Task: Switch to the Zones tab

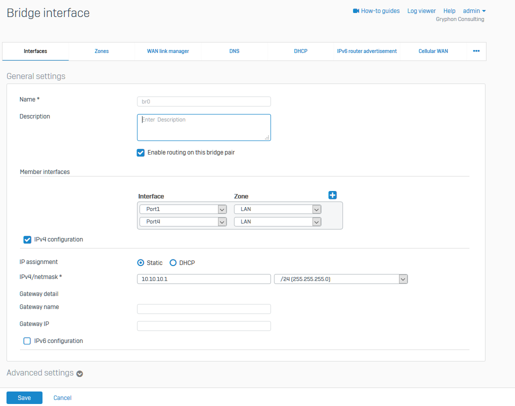Action: point(102,51)
